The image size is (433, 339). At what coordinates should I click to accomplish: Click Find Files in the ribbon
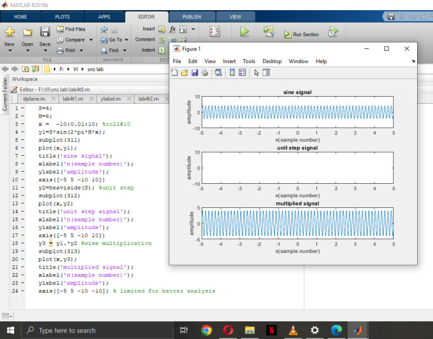tap(71, 29)
